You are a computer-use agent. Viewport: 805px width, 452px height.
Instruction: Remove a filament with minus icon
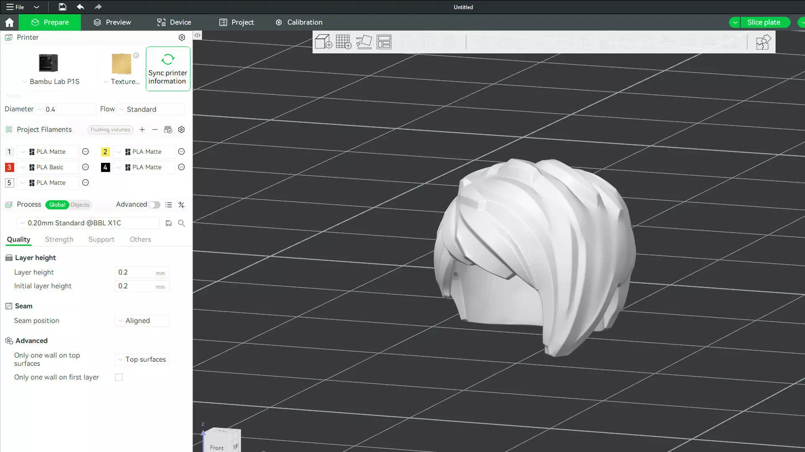tap(155, 130)
